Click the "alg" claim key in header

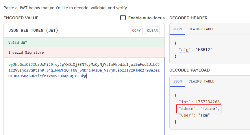(185, 50)
